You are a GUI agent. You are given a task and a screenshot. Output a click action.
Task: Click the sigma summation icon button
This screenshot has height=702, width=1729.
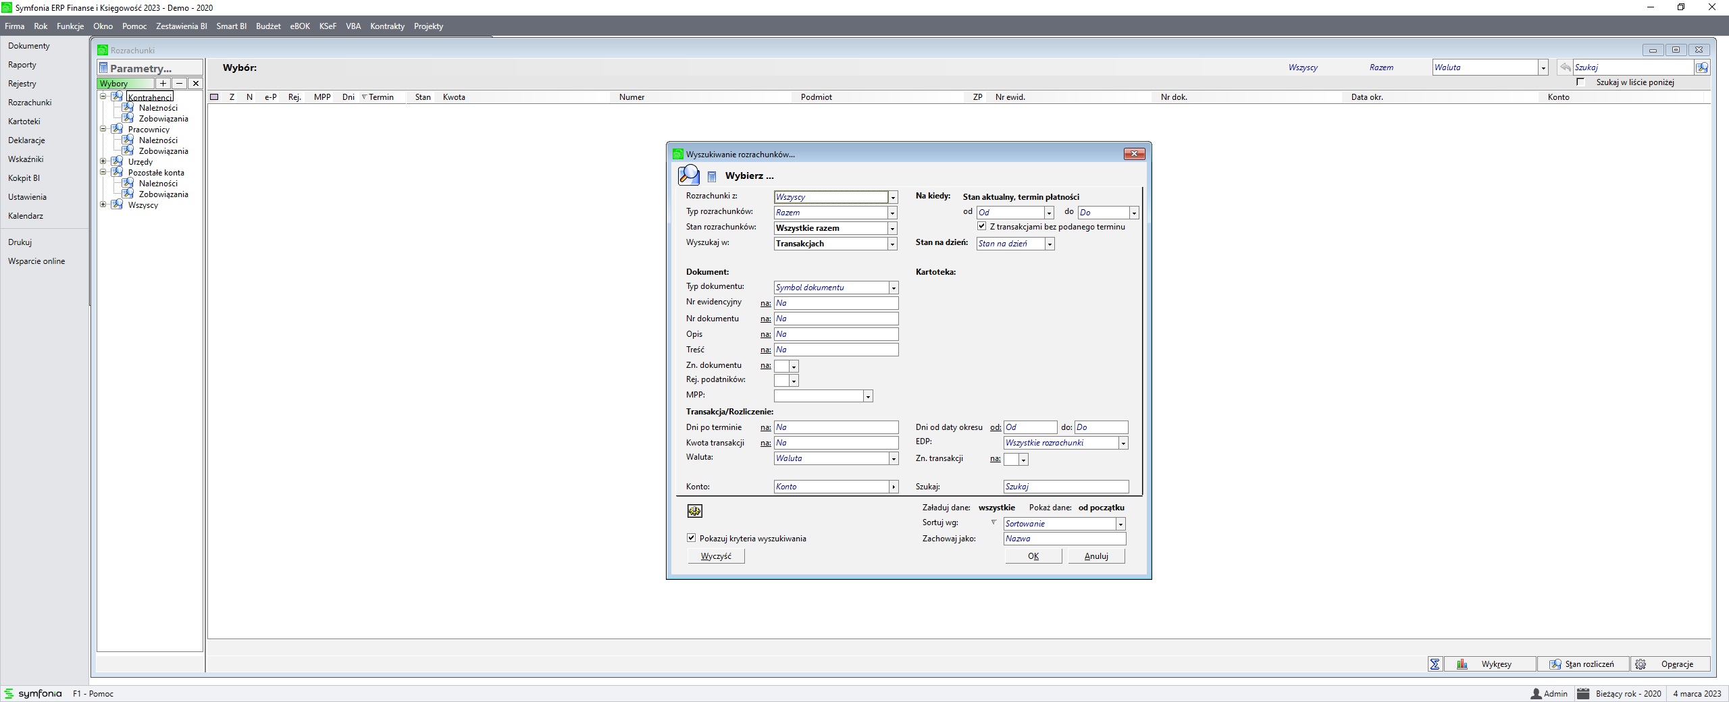(x=1435, y=664)
